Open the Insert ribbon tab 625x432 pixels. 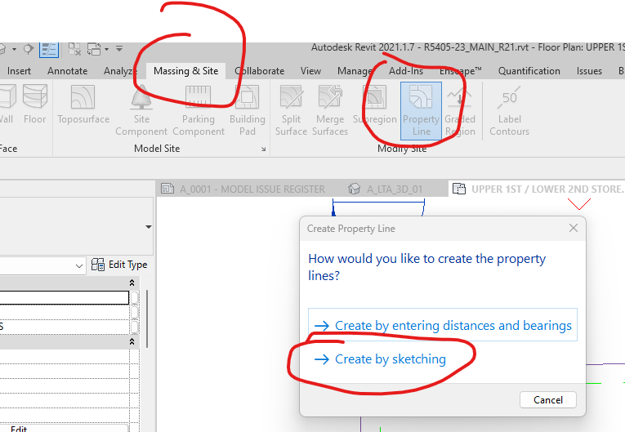(x=19, y=71)
